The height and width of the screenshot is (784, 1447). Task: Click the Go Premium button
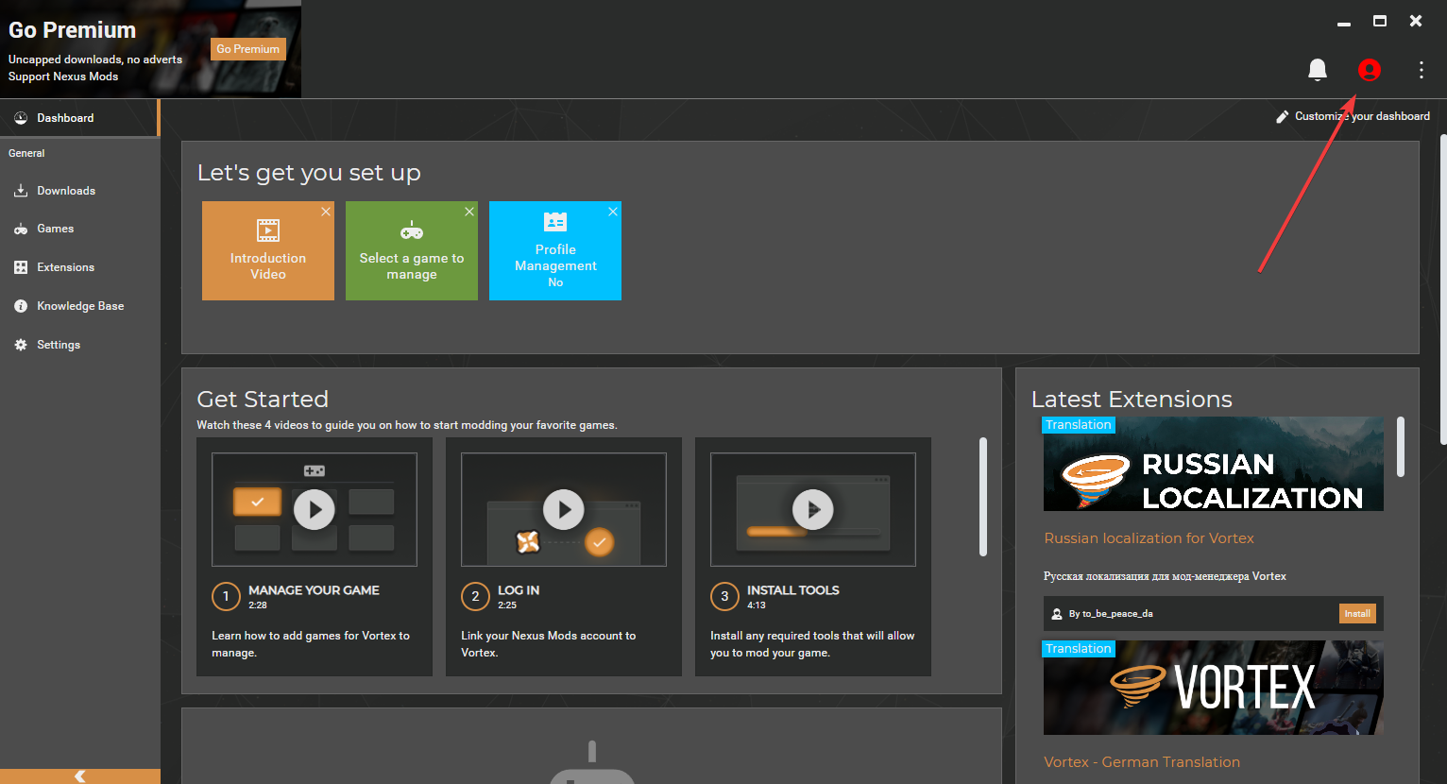247,49
